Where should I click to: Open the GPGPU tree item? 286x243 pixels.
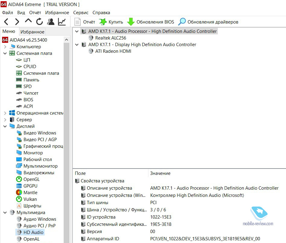coord(27,186)
